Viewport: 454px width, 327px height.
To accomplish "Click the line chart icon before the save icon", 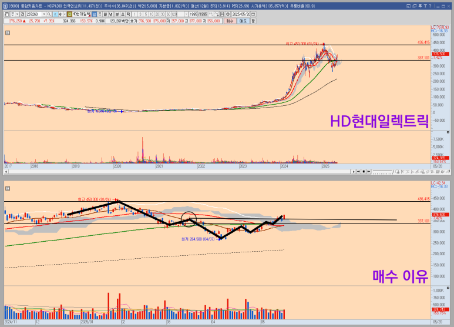I will (x=217, y=14).
